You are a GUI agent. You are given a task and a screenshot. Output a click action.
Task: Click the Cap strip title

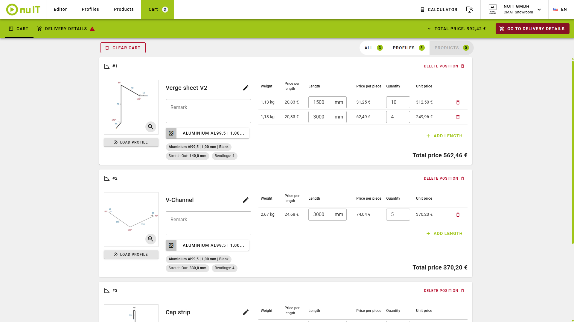178,312
